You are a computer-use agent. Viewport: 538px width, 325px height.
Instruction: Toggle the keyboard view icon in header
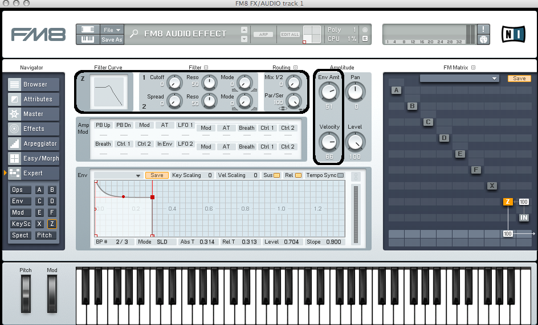coord(88,39)
